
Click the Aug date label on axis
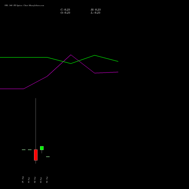point(23,180)
